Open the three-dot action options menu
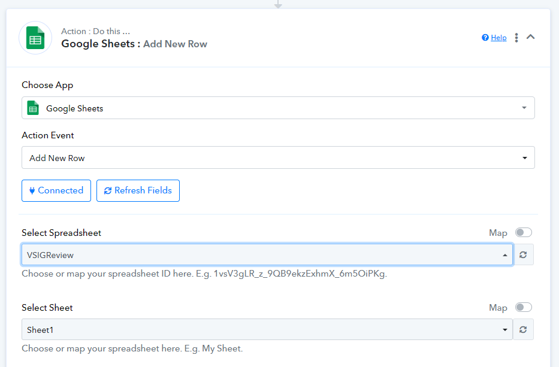The image size is (559, 367). [516, 38]
